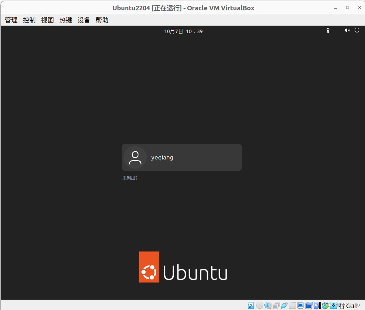Click the recording indicator in status bar

309,305
